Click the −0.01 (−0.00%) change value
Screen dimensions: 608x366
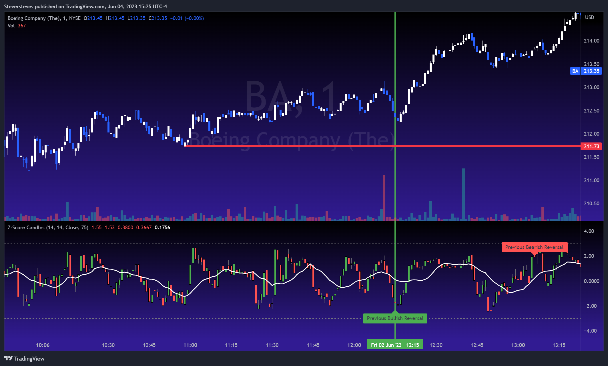coord(187,18)
